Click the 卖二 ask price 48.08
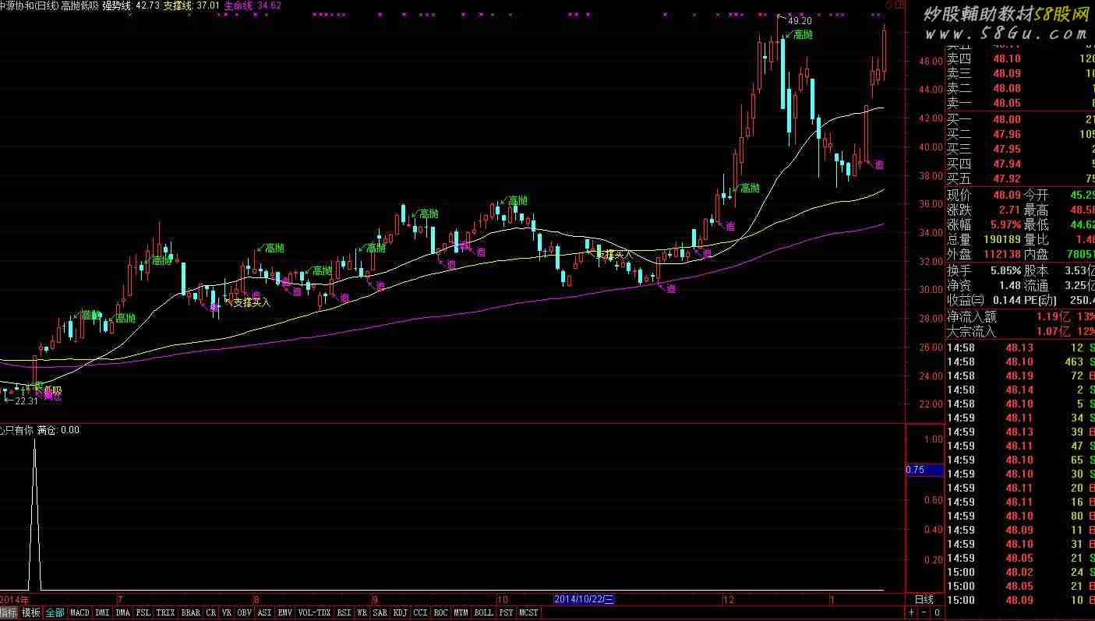The width and height of the screenshot is (1095, 621). (x=1007, y=89)
